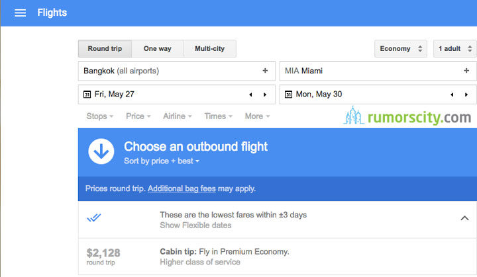
Task: Click the blue down-arrow outbound flight icon
Action: tap(101, 151)
